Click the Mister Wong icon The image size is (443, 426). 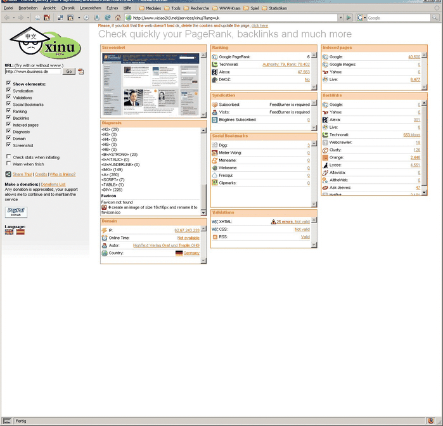point(215,153)
